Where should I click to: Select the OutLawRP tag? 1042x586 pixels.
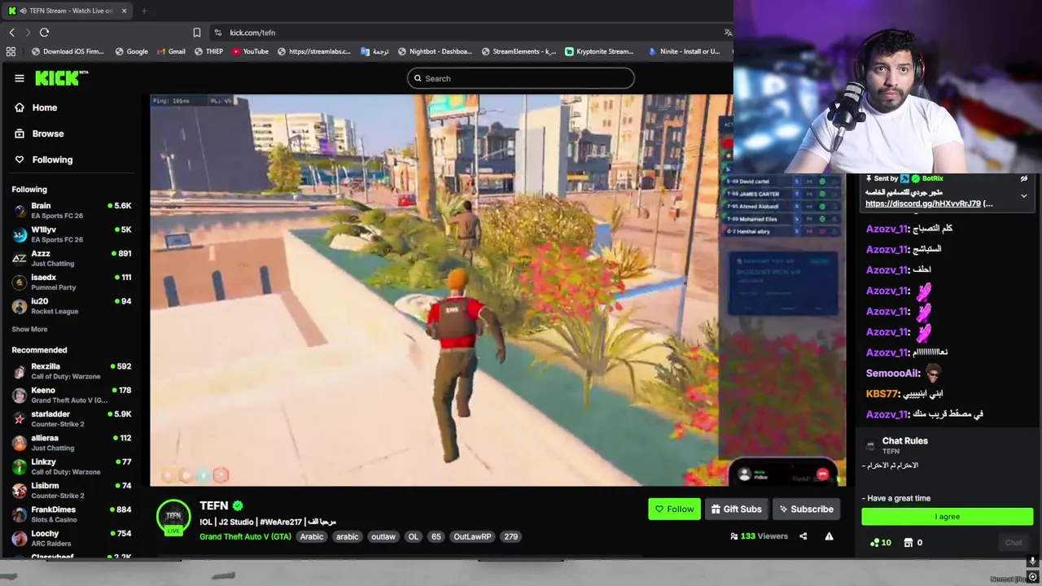tap(472, 536)
